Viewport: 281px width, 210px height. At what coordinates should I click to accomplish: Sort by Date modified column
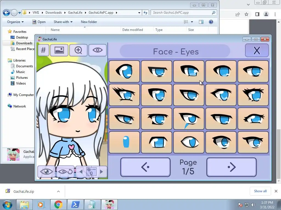pos(133,30)
